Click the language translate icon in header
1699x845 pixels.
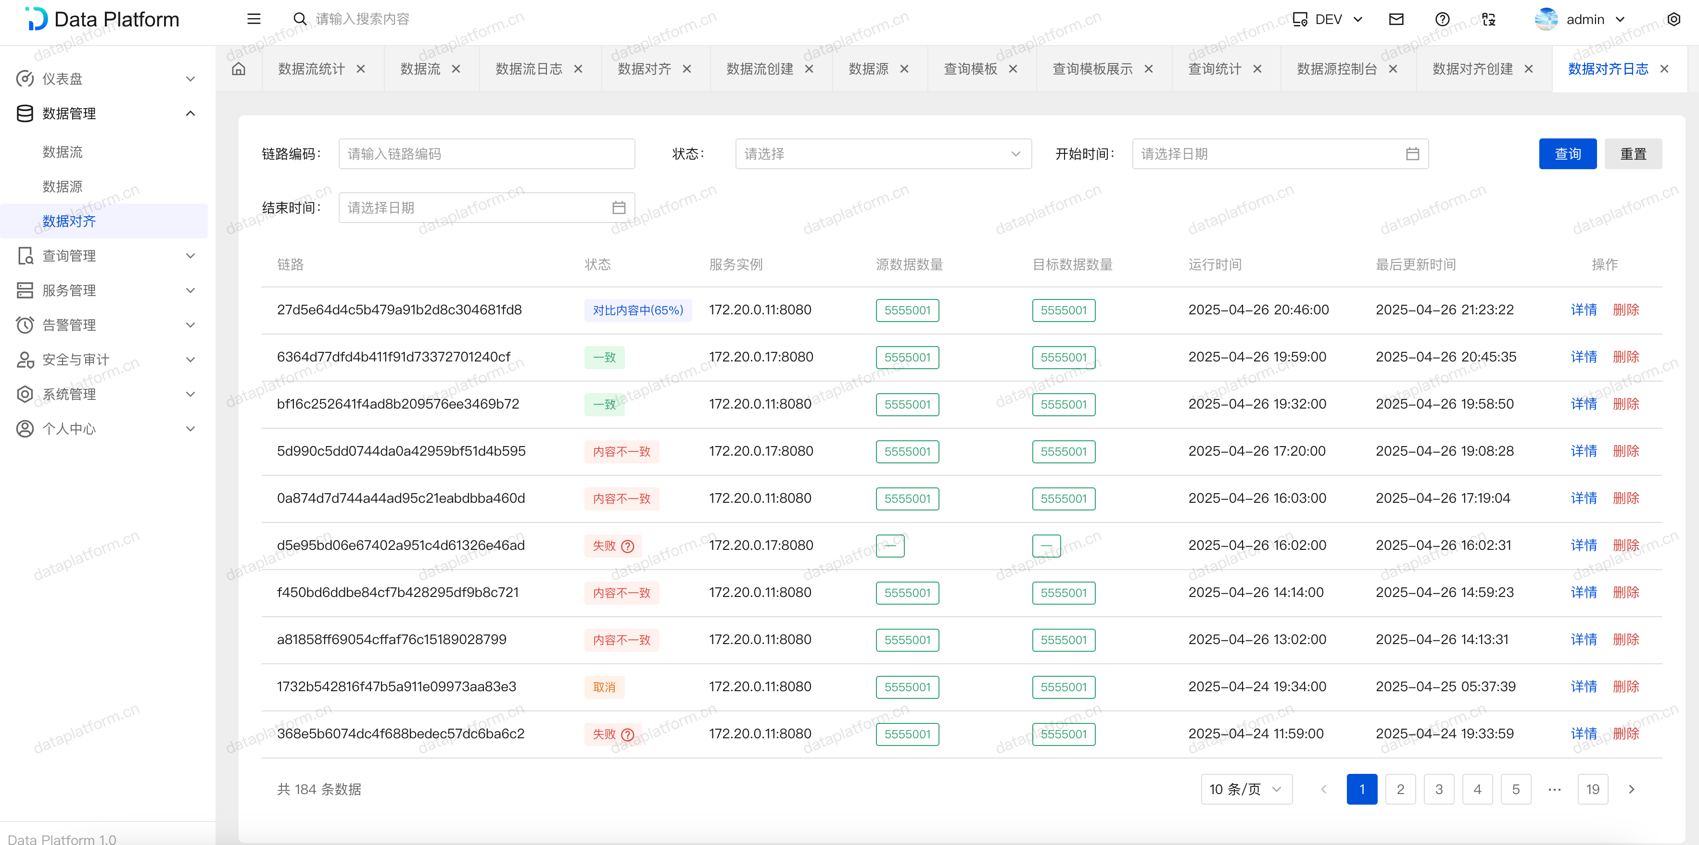[x=1489, y=19]
